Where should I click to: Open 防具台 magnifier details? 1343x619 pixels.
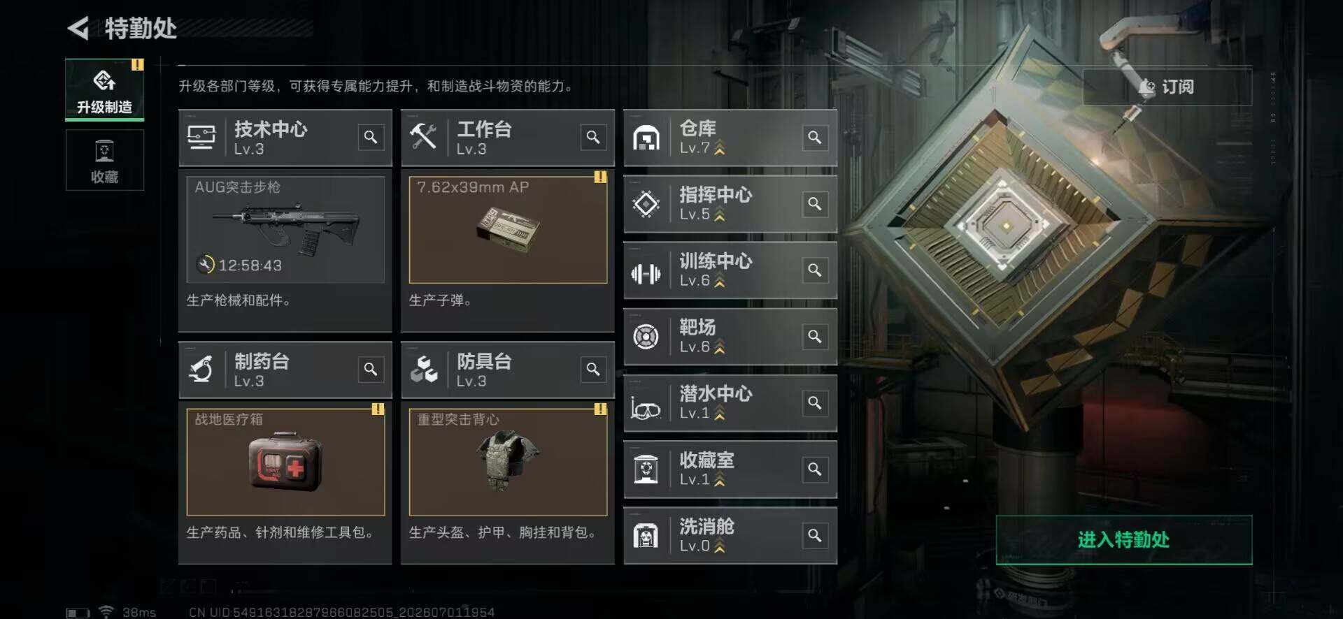pos(593,369)
